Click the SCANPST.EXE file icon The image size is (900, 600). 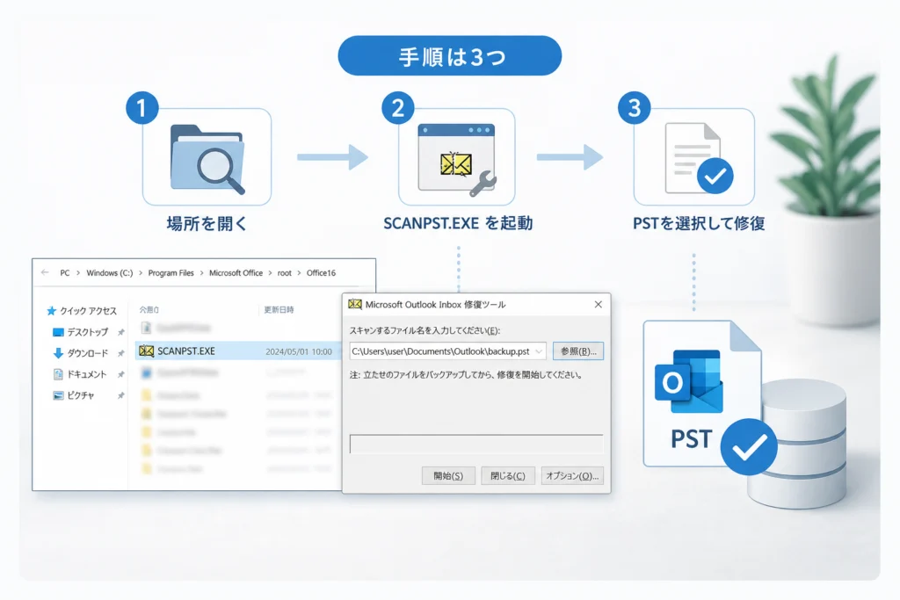[x=147, y=351]
